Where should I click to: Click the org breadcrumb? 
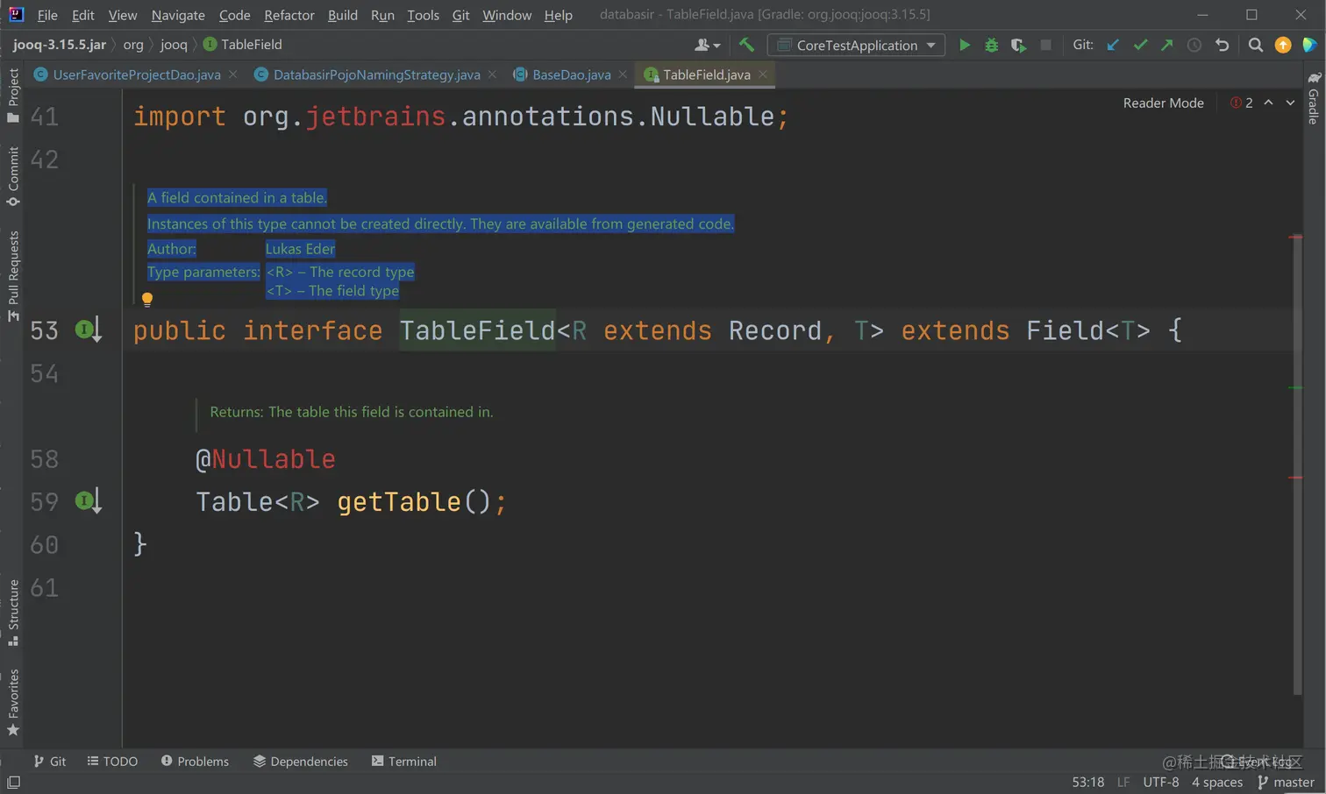tap(133, 45)
